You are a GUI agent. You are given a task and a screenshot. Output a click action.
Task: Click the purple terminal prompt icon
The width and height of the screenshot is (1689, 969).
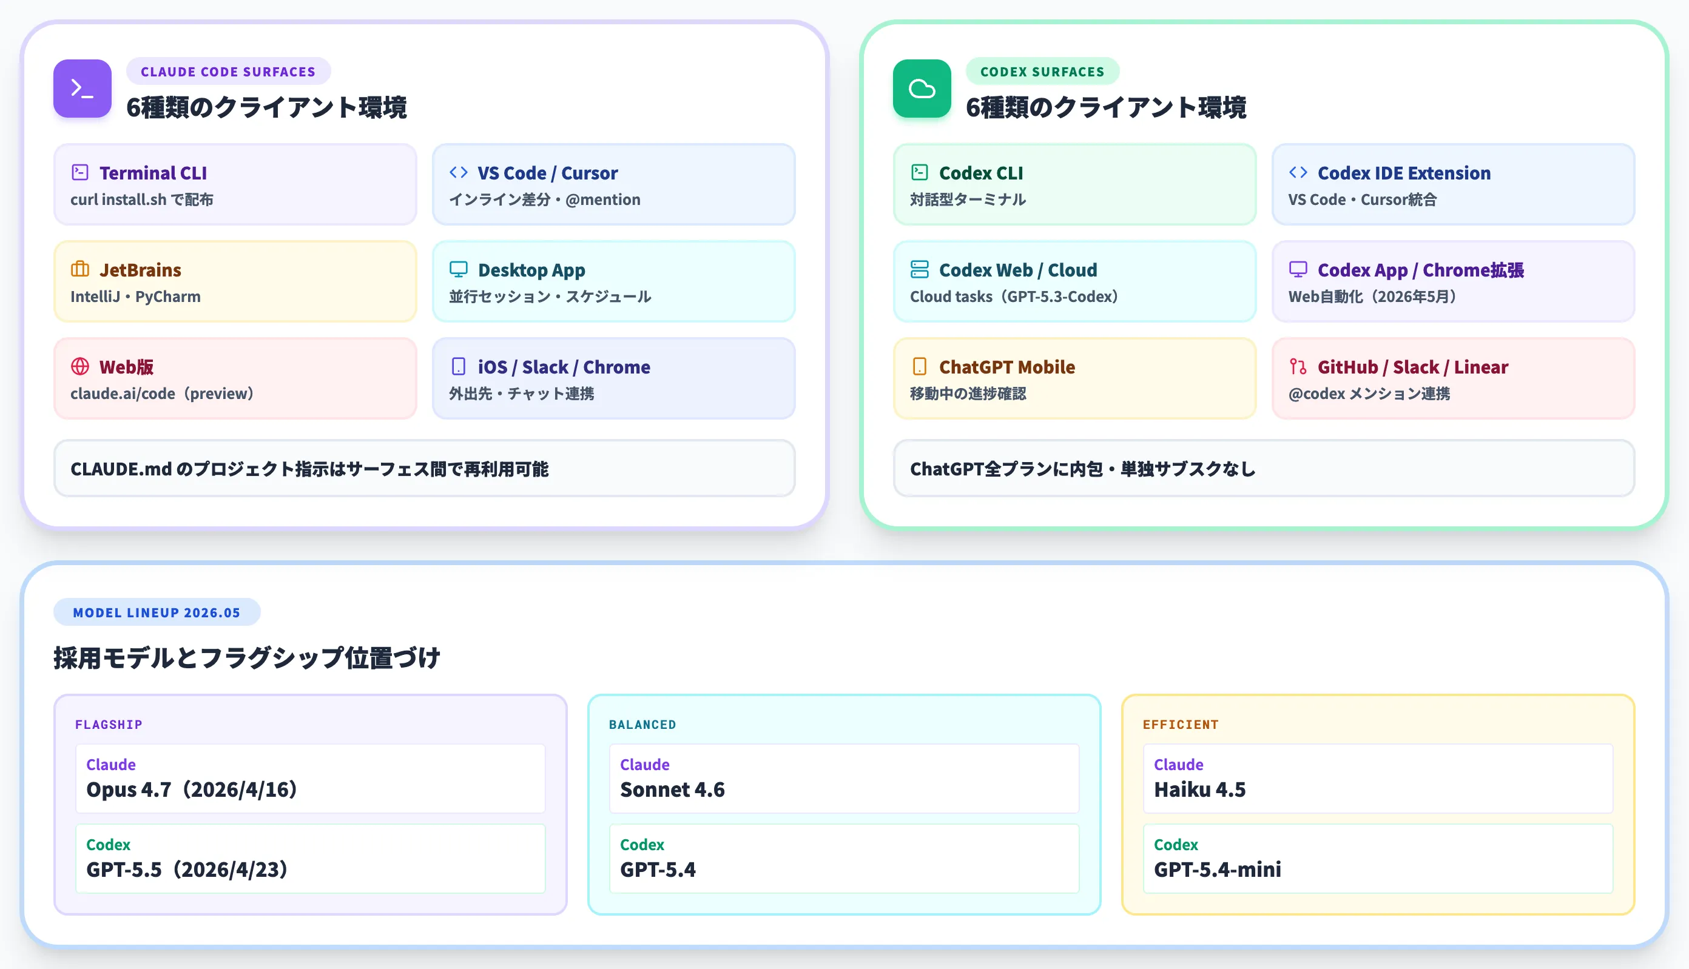point(83,89)
